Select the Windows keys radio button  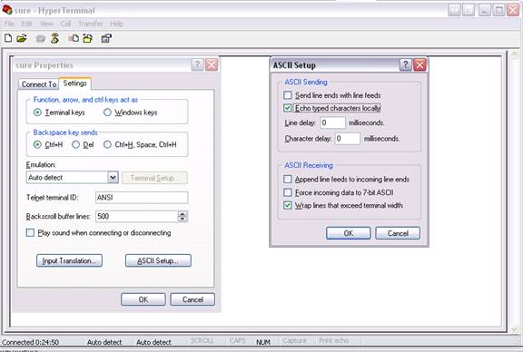(x=107, y=112)
